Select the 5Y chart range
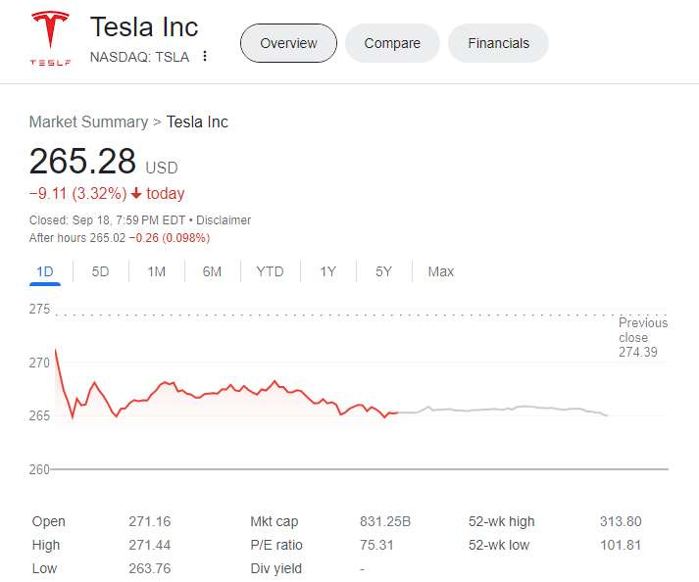 (x=383, y=271)
